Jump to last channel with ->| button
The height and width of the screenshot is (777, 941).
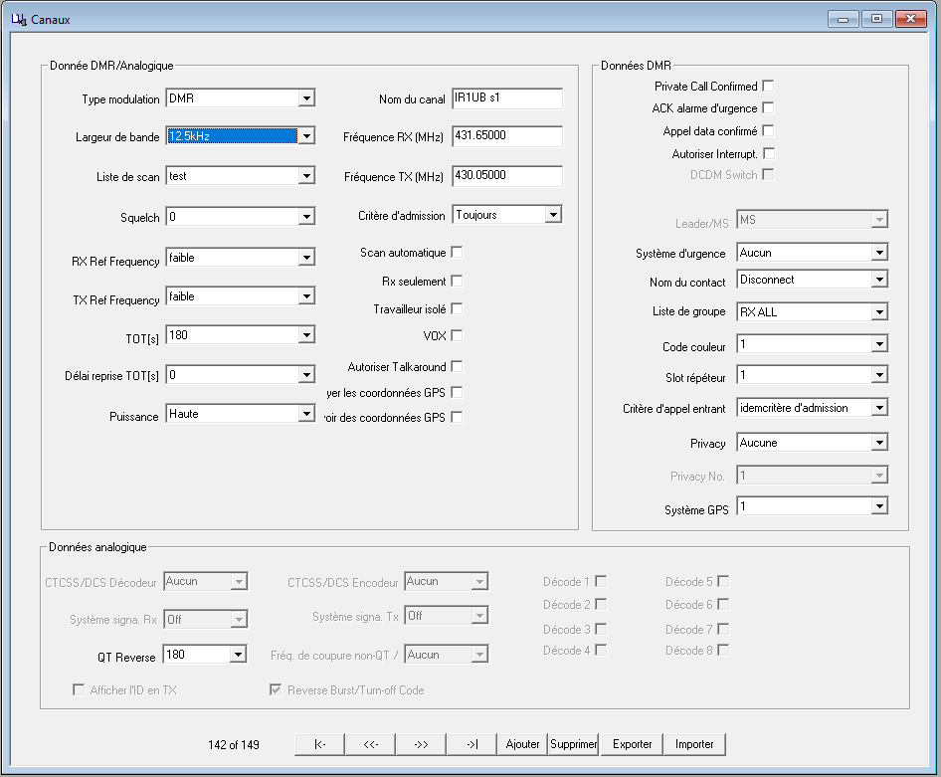[472, 744]
